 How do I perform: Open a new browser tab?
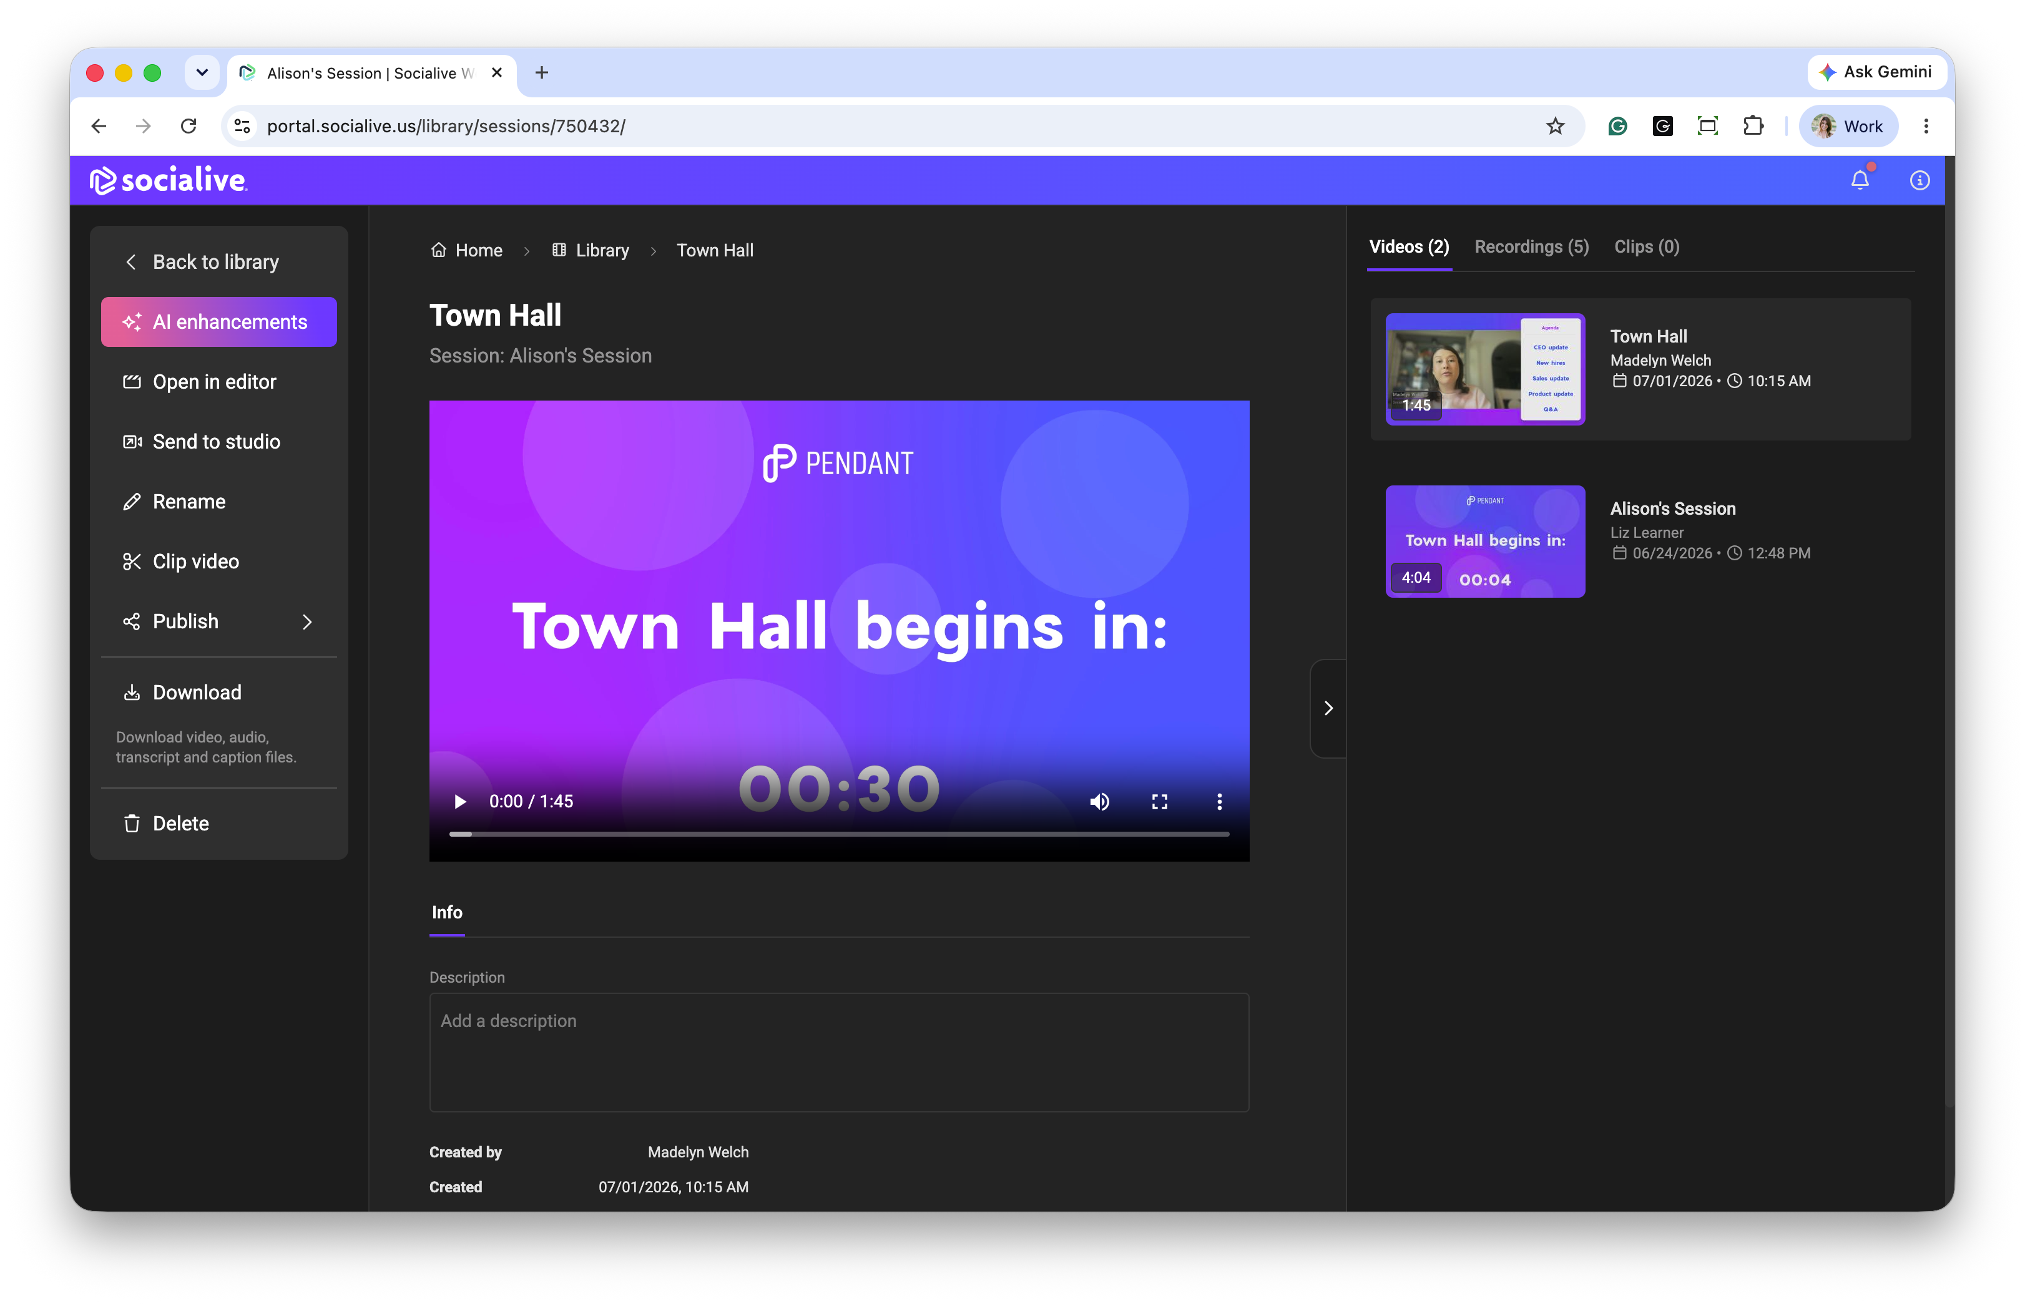(x=542, y=73)
